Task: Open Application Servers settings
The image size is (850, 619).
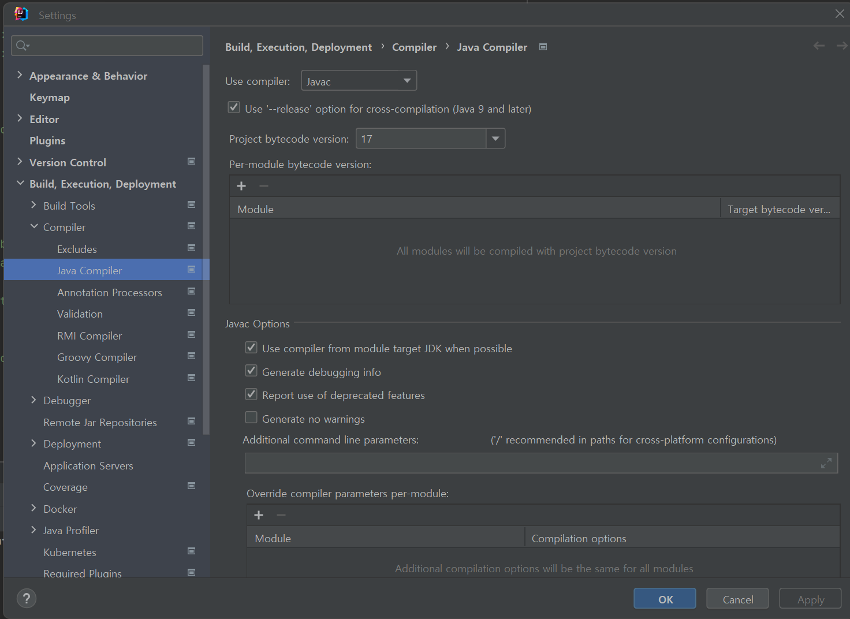Action: point(88,465)
